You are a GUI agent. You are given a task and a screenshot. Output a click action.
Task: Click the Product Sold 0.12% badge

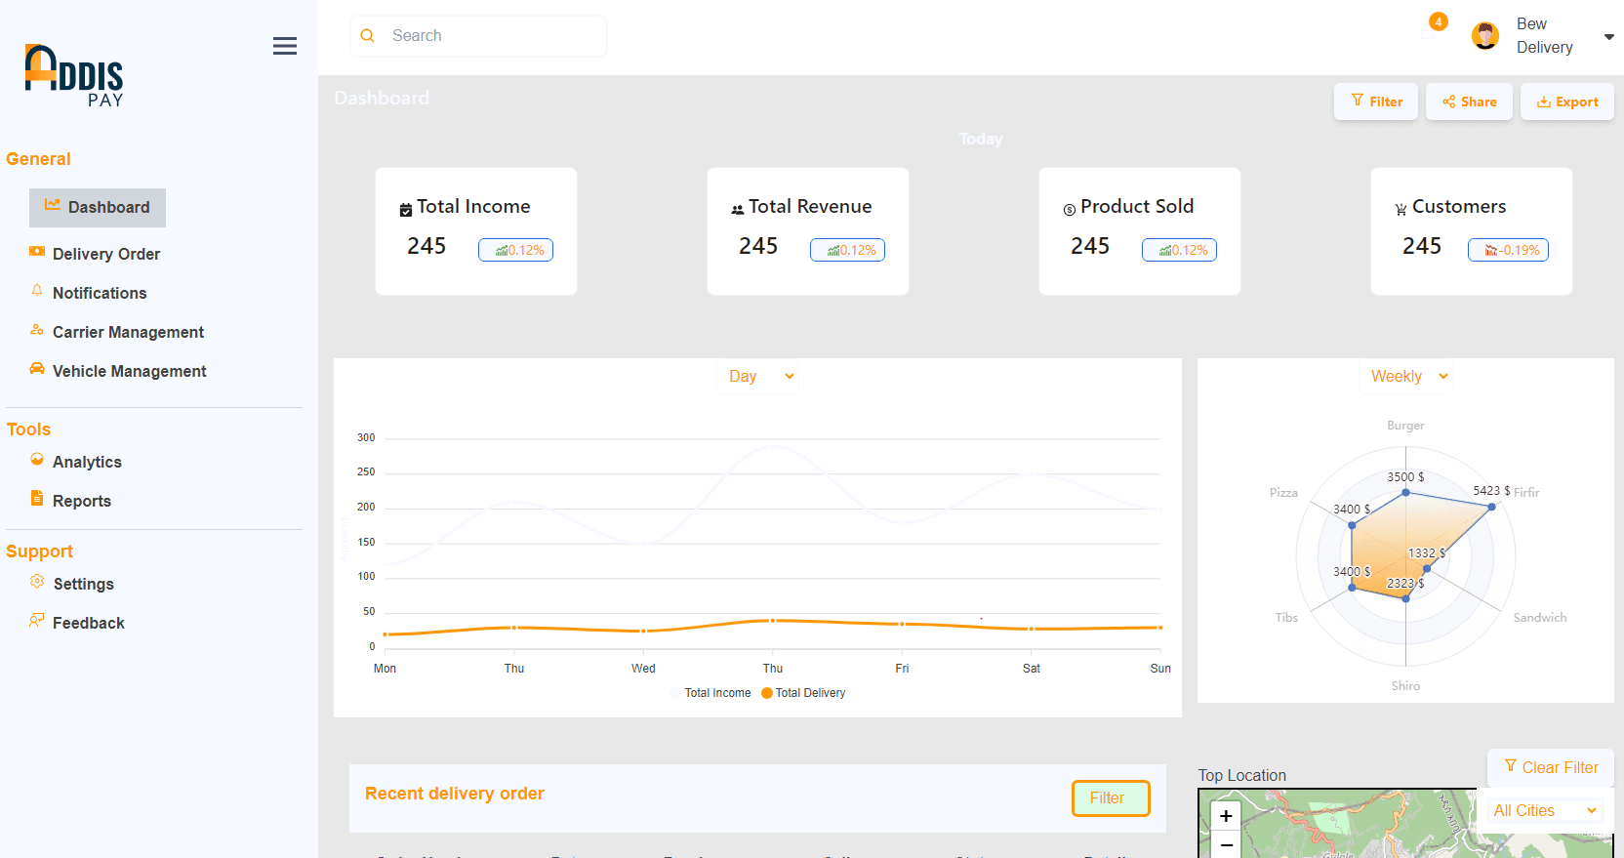pos(1179,250)
